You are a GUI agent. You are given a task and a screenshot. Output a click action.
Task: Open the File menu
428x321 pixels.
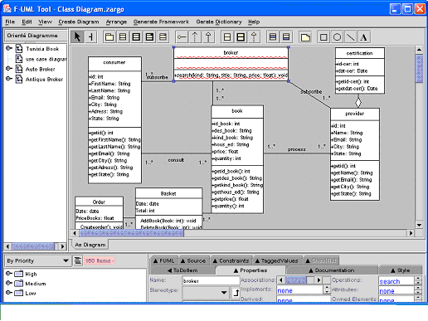(10, 22)
